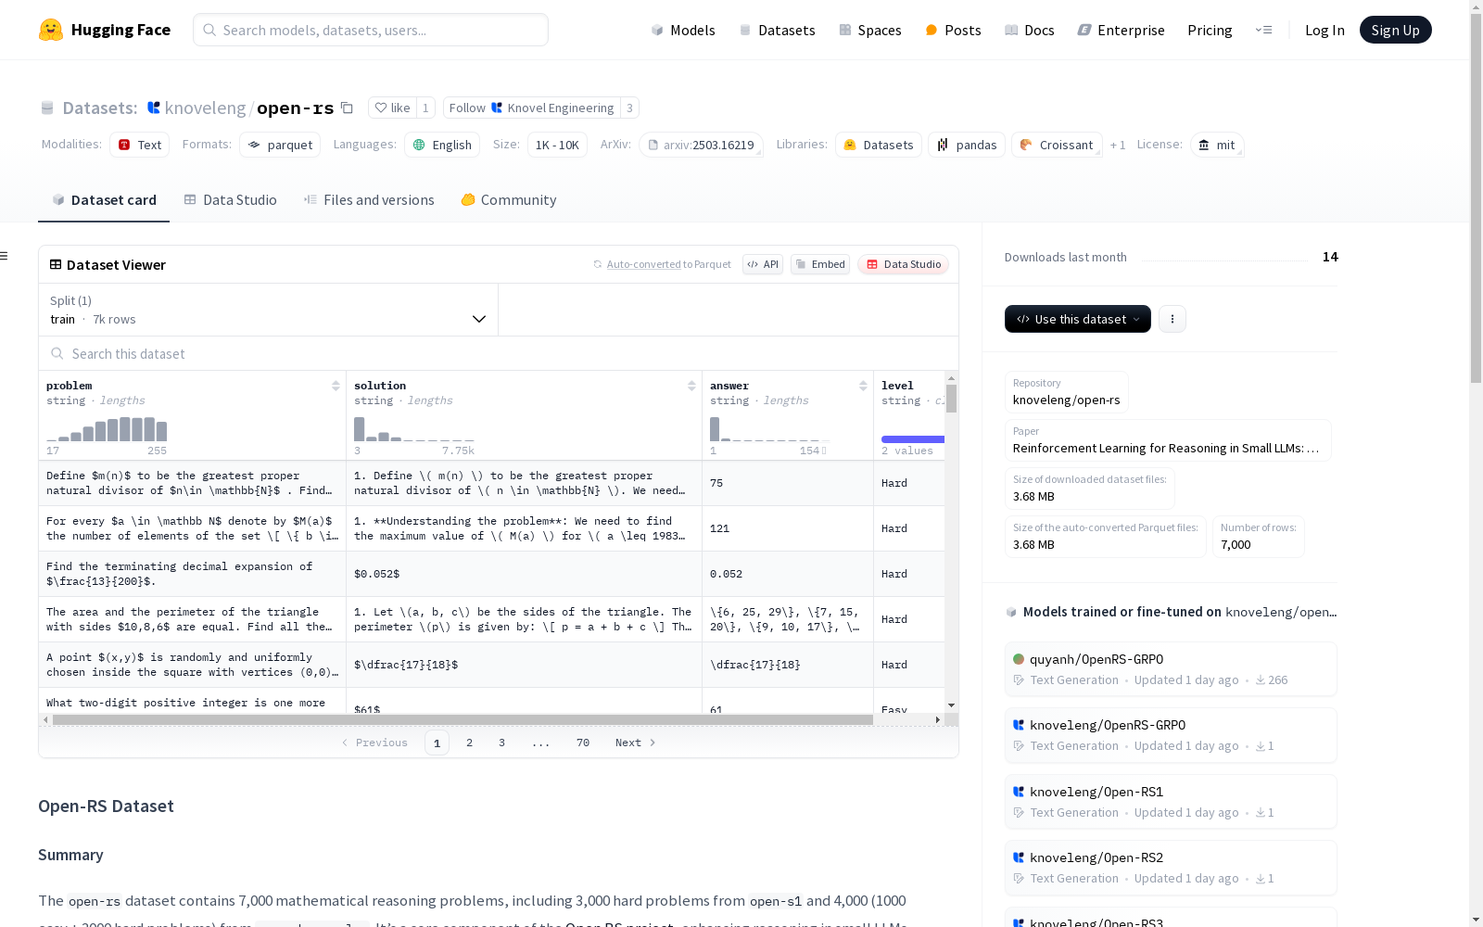
Task: Filter by Text modality tag
Action: coord(139,145)
